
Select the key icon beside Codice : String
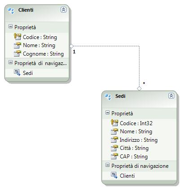pyautogui.click(x=18, y=37)
